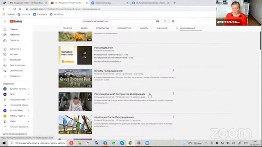This screenshot has width=262, height=147.
Task: Open browser home page icon
Action: (20, 9)
